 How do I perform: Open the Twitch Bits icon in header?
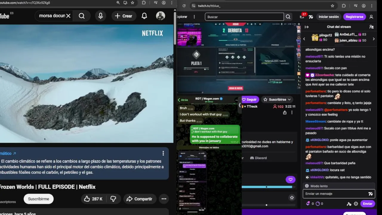tap(311, 17)
